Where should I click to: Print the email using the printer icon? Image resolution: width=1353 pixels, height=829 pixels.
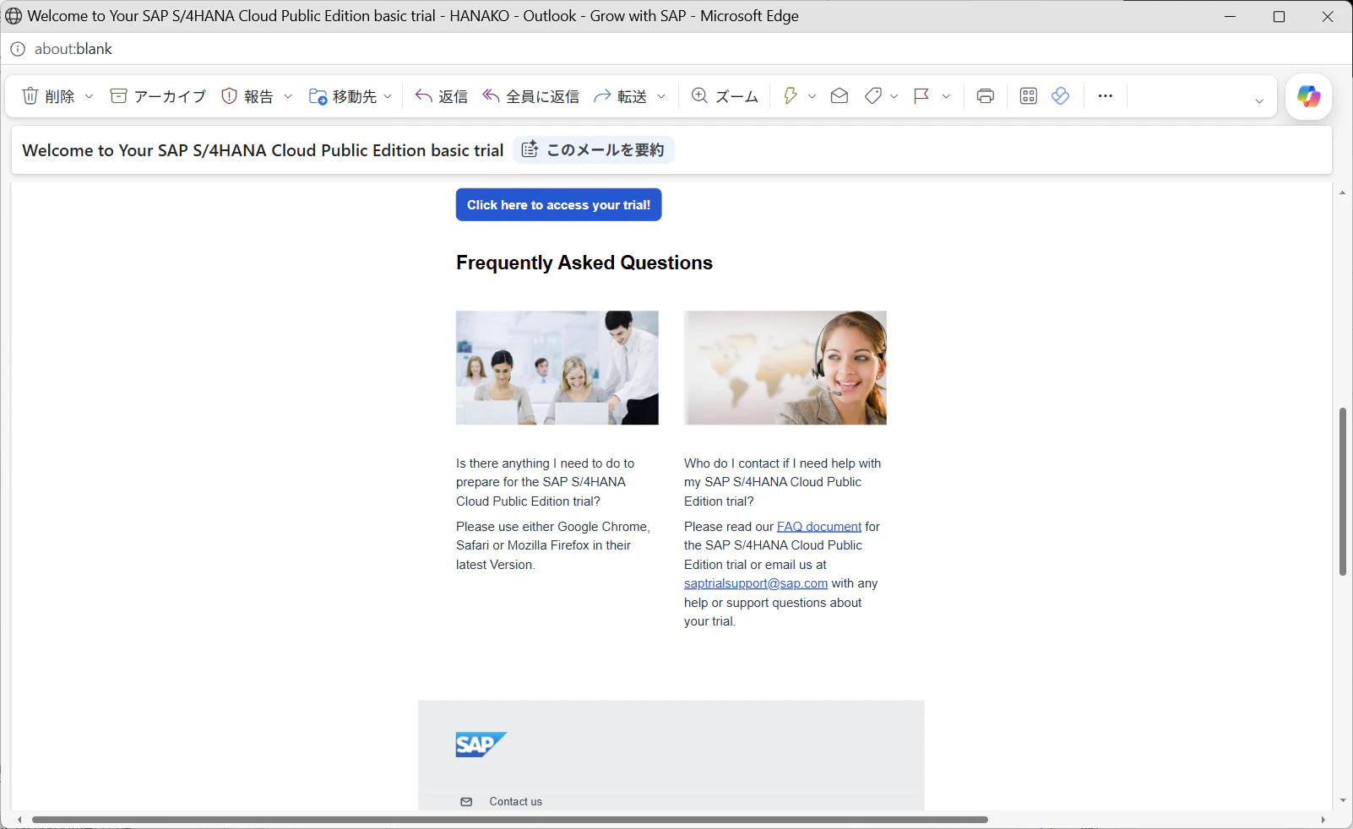pos(986,96)
